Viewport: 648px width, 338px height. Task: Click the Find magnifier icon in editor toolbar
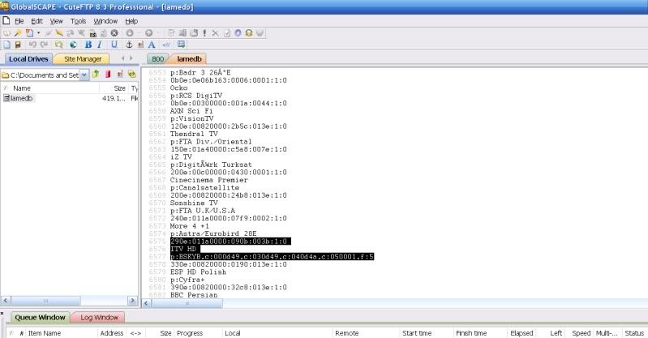(58, 45)
